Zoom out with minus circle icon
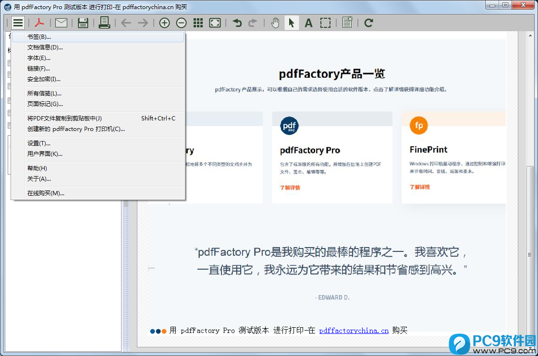This screenshot has width=538, height=356. click(181, 23)
